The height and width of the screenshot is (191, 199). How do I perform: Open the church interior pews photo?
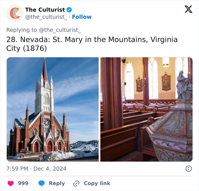click(x=146, y=109)
